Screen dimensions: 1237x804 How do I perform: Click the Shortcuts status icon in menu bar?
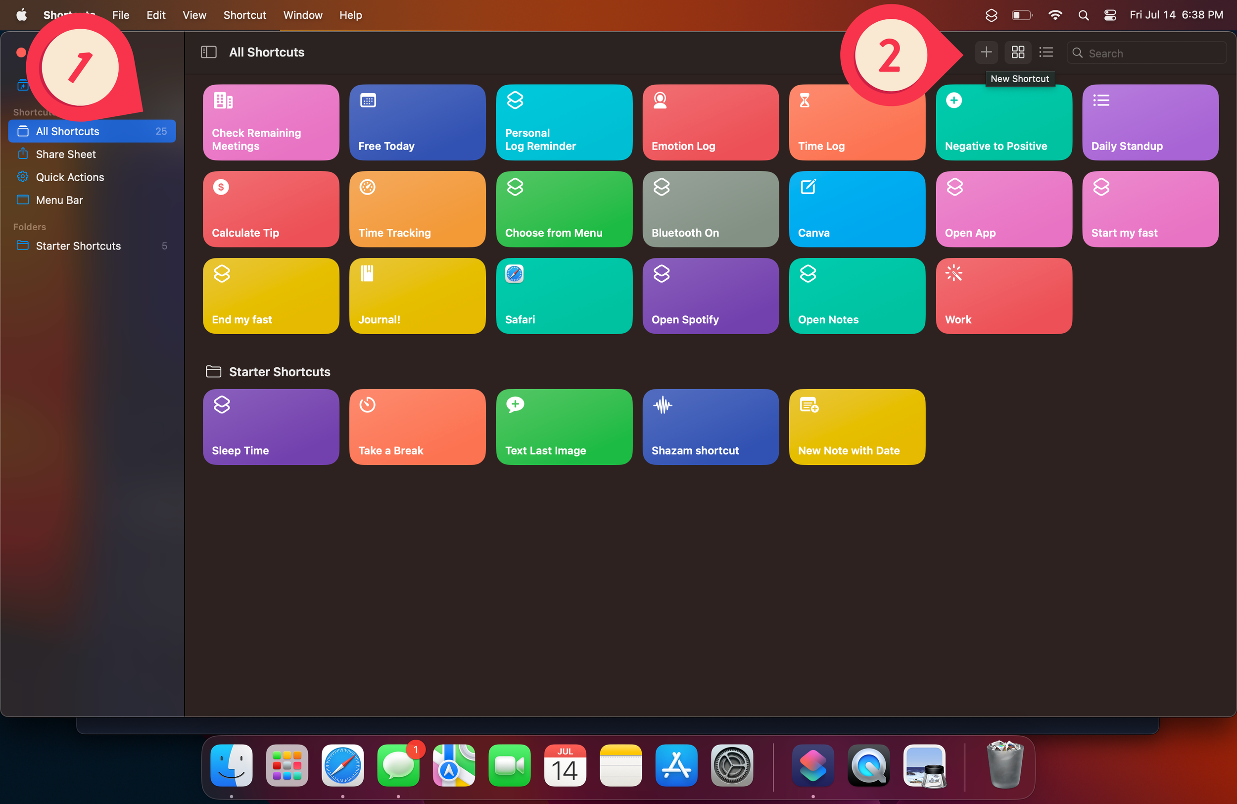click(991, 15)
